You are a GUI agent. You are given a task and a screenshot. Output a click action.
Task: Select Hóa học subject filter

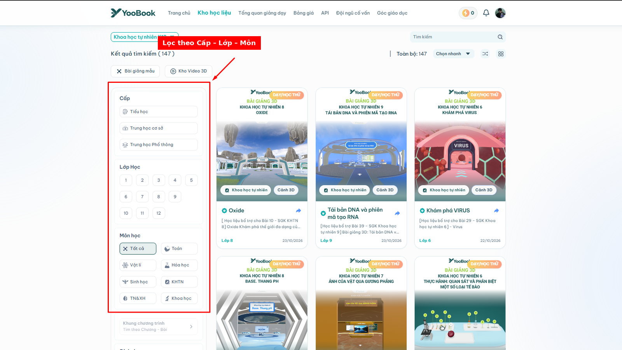179,265
